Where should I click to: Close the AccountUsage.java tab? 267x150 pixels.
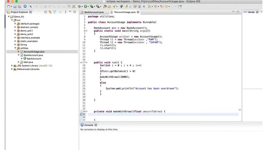(138, 12)
